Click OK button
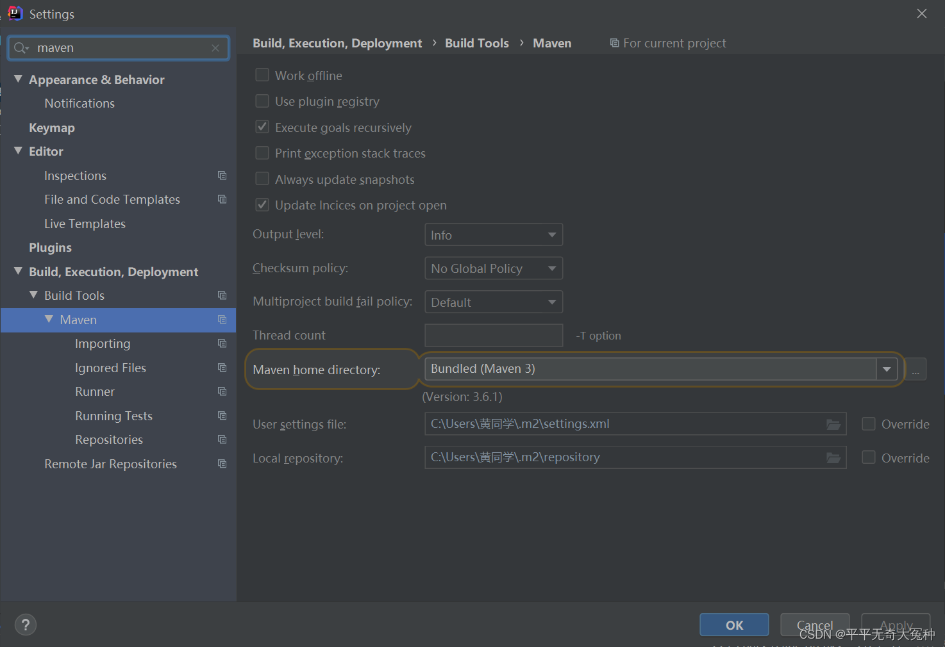Screen dimensions: 945x647 tap(734, 625)
